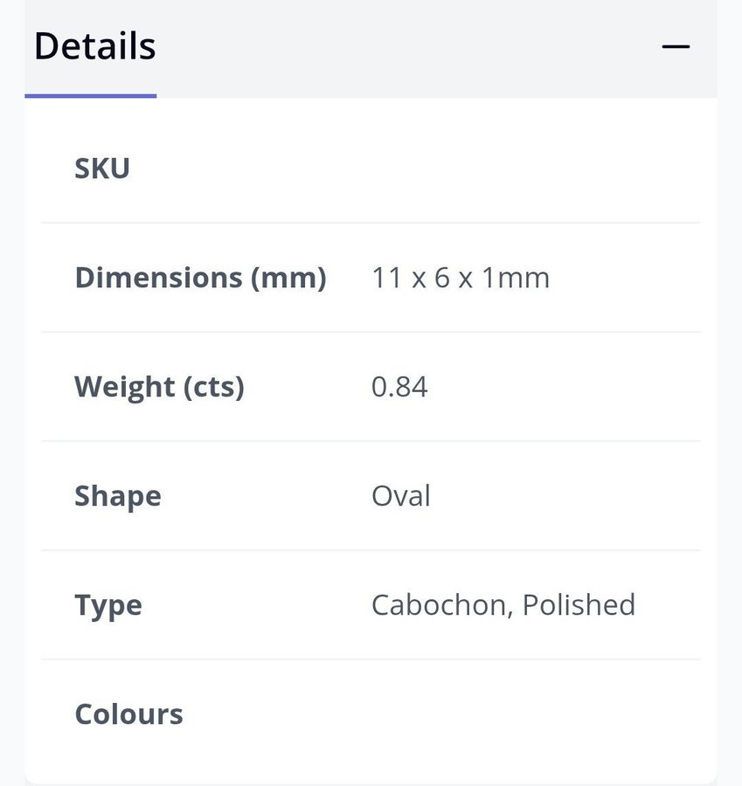The image size is (742, 786).
Task: Click the (cts) unit in Weight label
Action: tap(212, 387)
